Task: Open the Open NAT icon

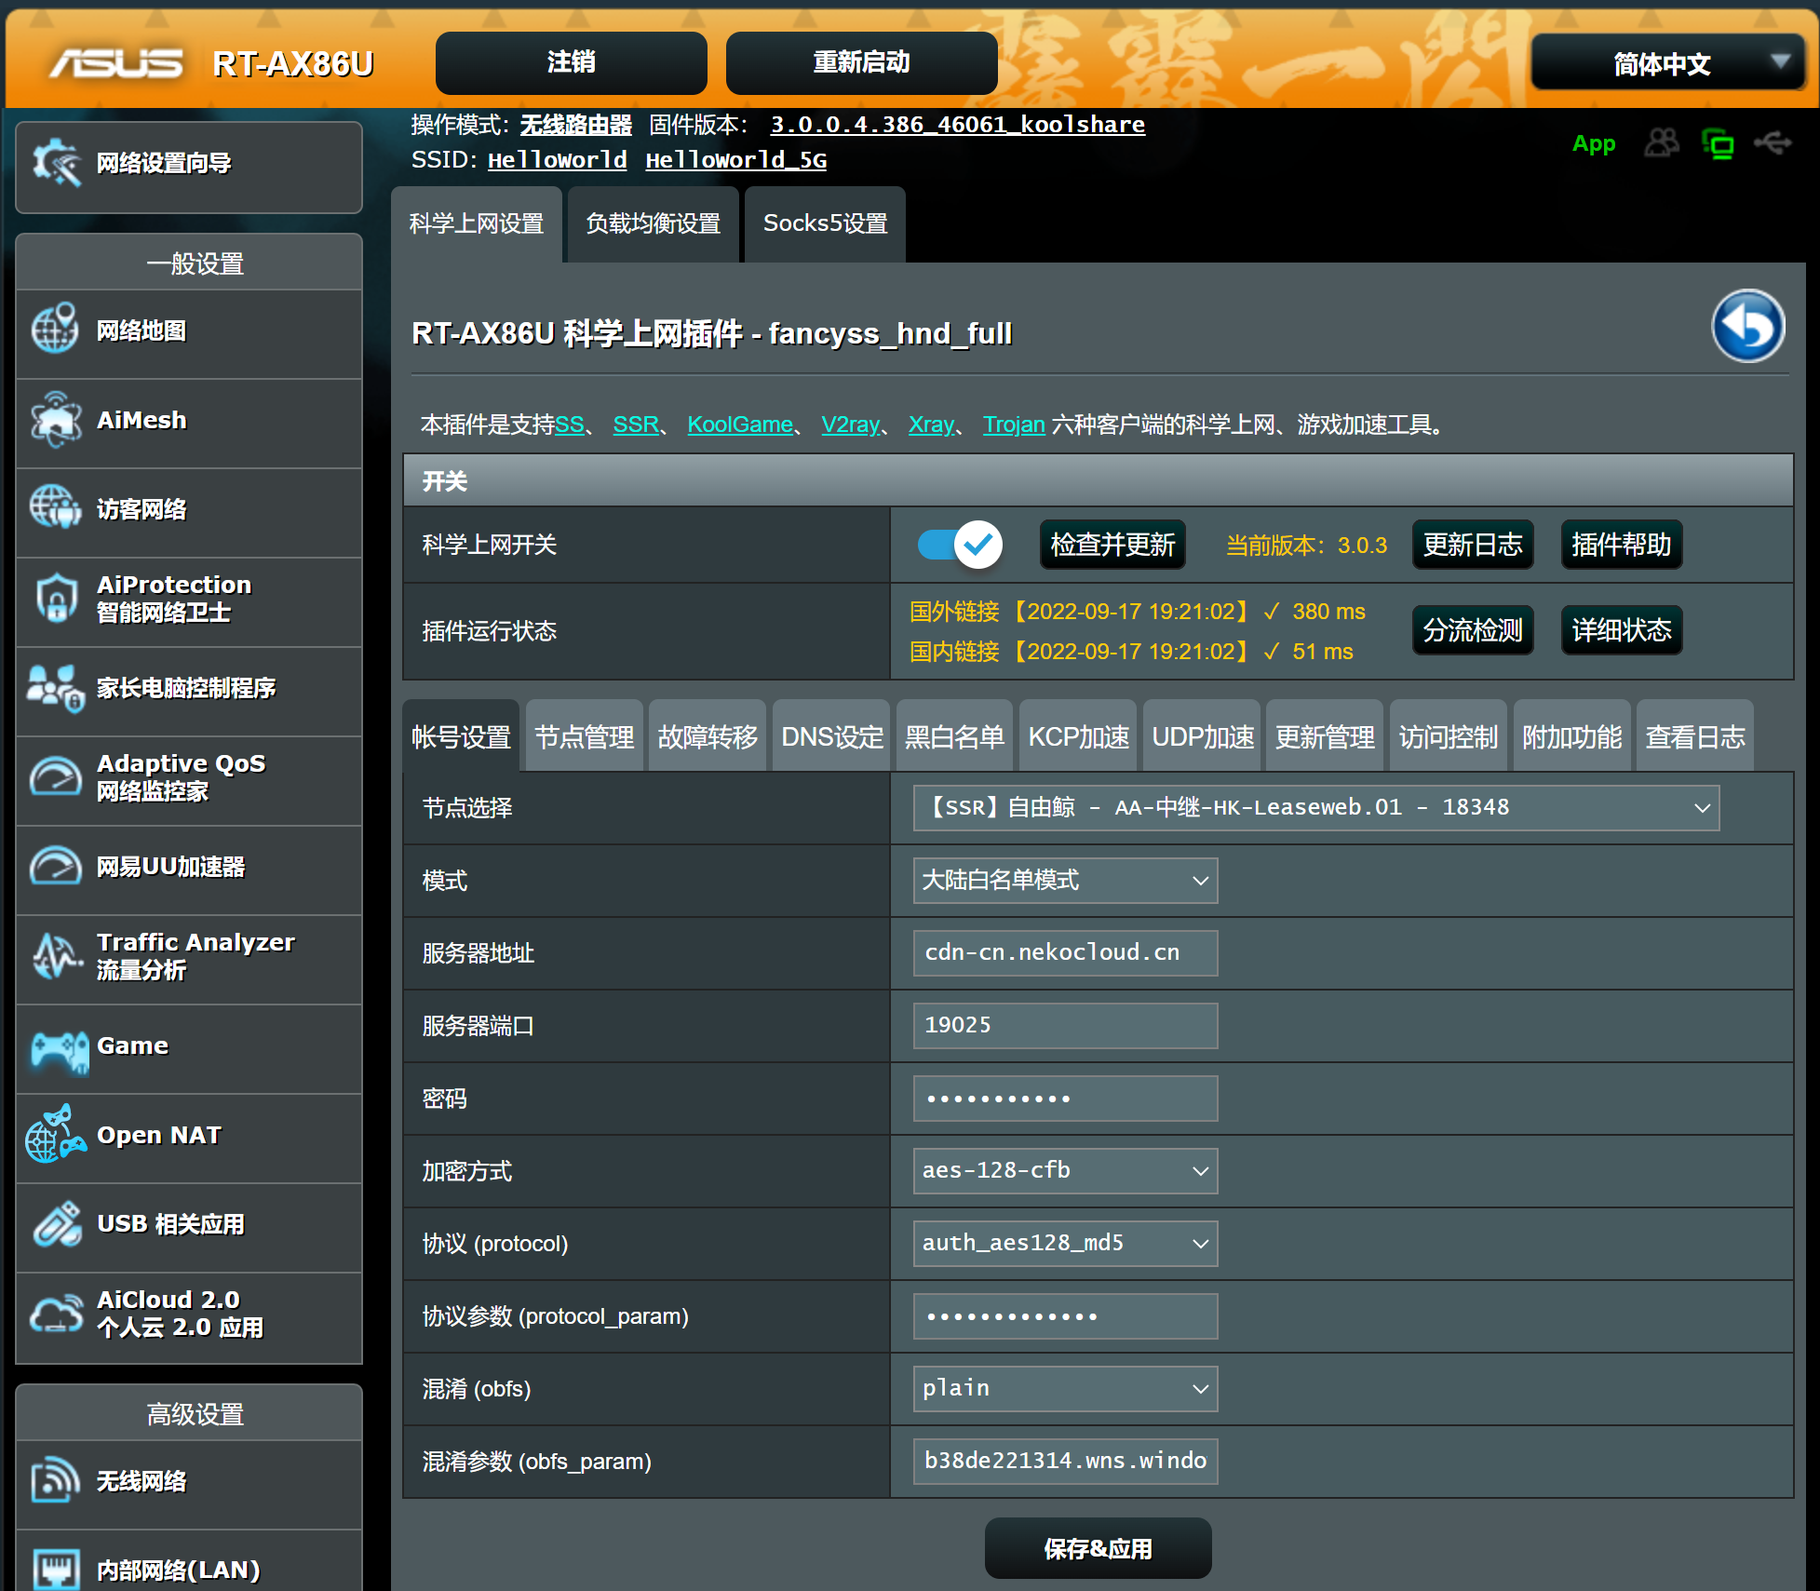Action: click(x=56, y=1135)
